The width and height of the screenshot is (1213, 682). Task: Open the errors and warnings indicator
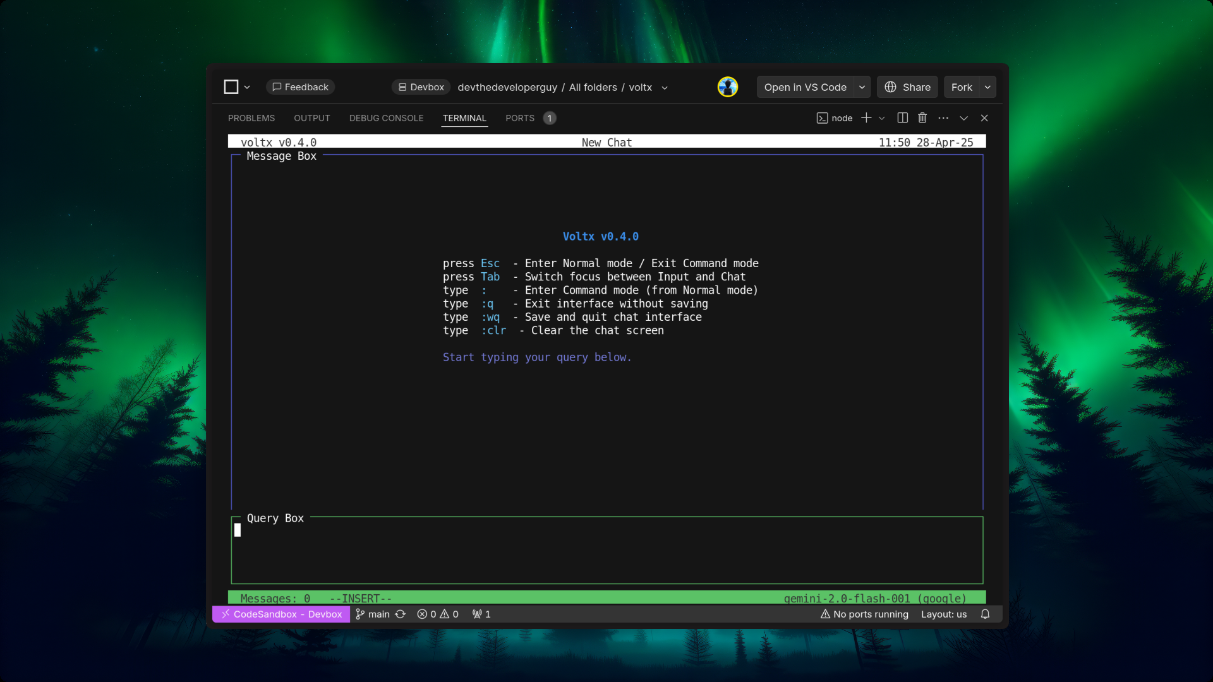[438, 614]
